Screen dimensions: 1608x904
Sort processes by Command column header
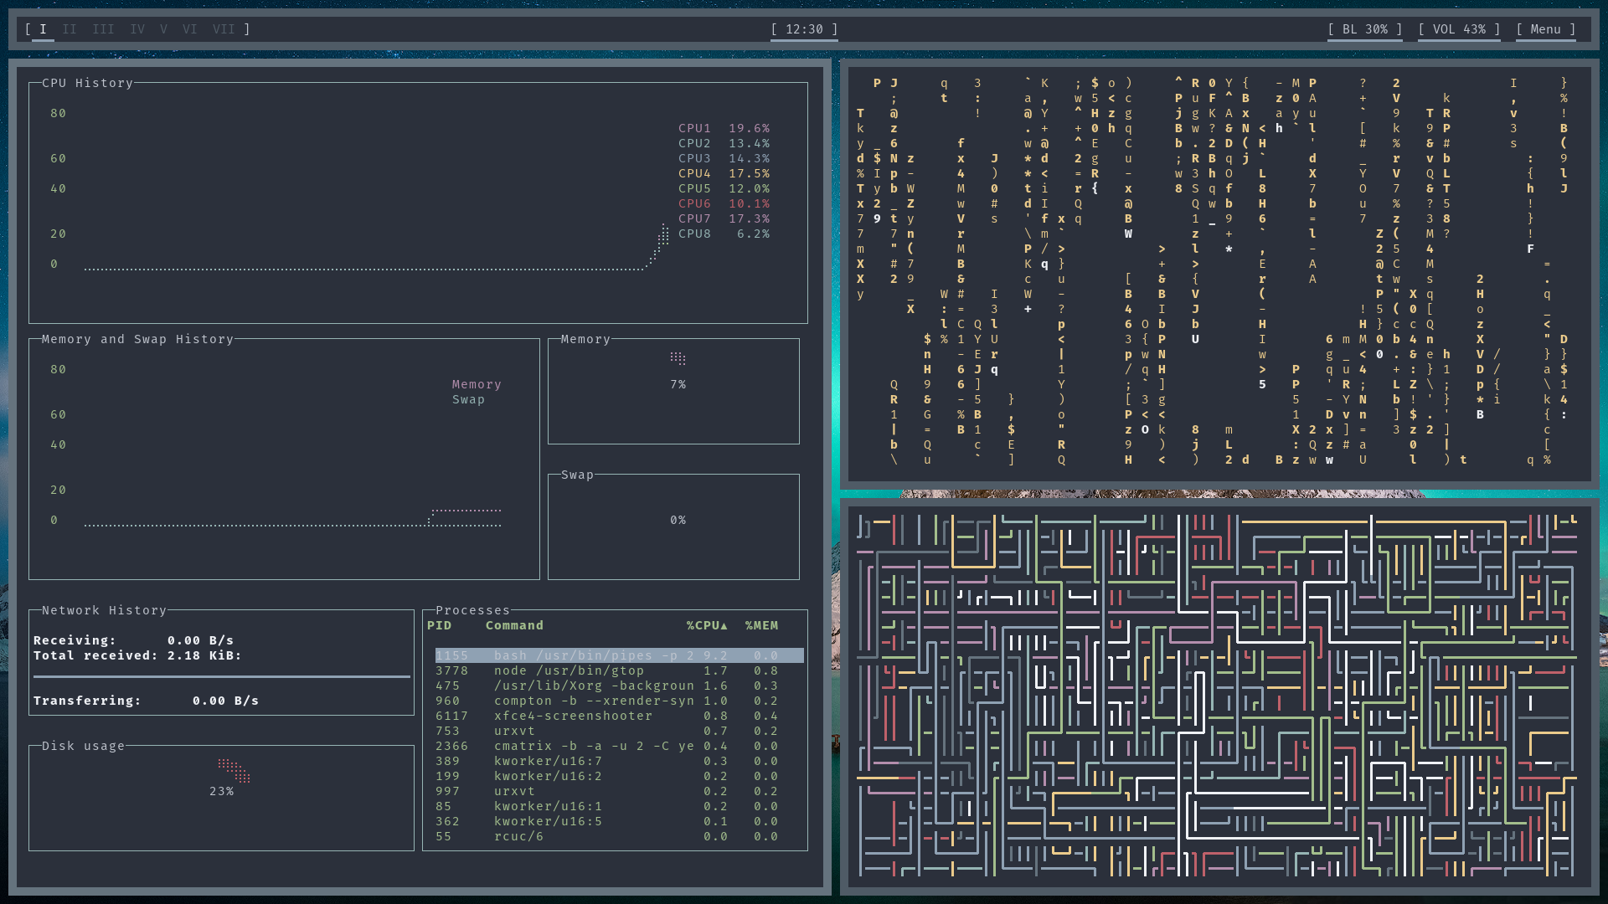[x=514, y=625]
